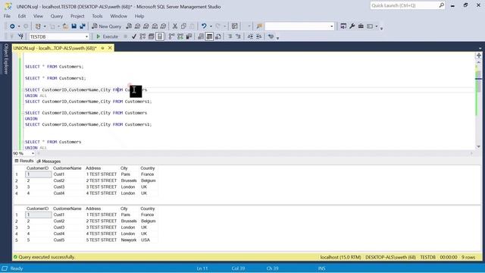The height and width of the screenshot is (273, 485).
Task: Open the Help menu
Action: 139,16
